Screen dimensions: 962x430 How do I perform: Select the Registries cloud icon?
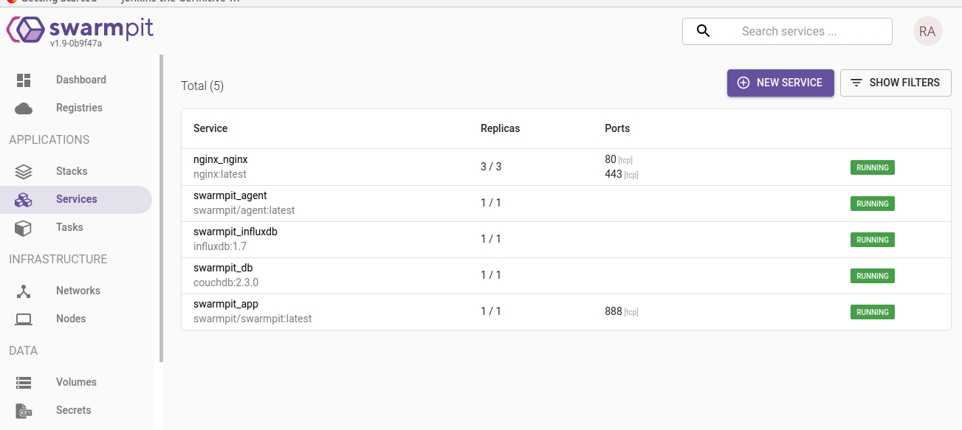click(x=24, y=108)
